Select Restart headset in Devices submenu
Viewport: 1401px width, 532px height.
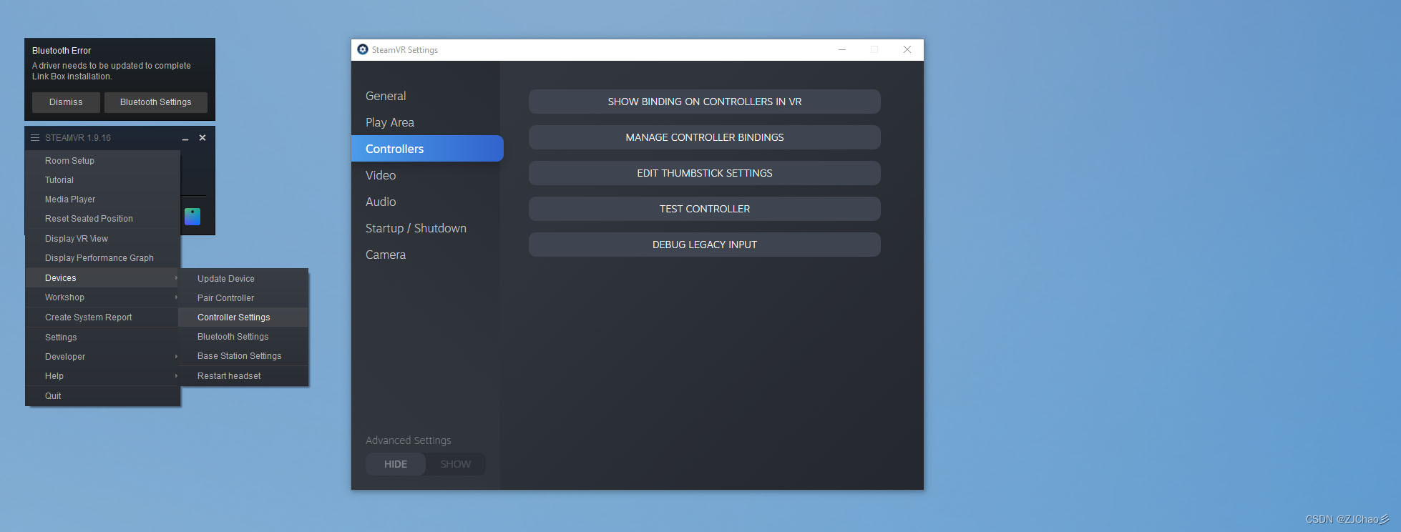pyautogui.click(x=229, y=376)
